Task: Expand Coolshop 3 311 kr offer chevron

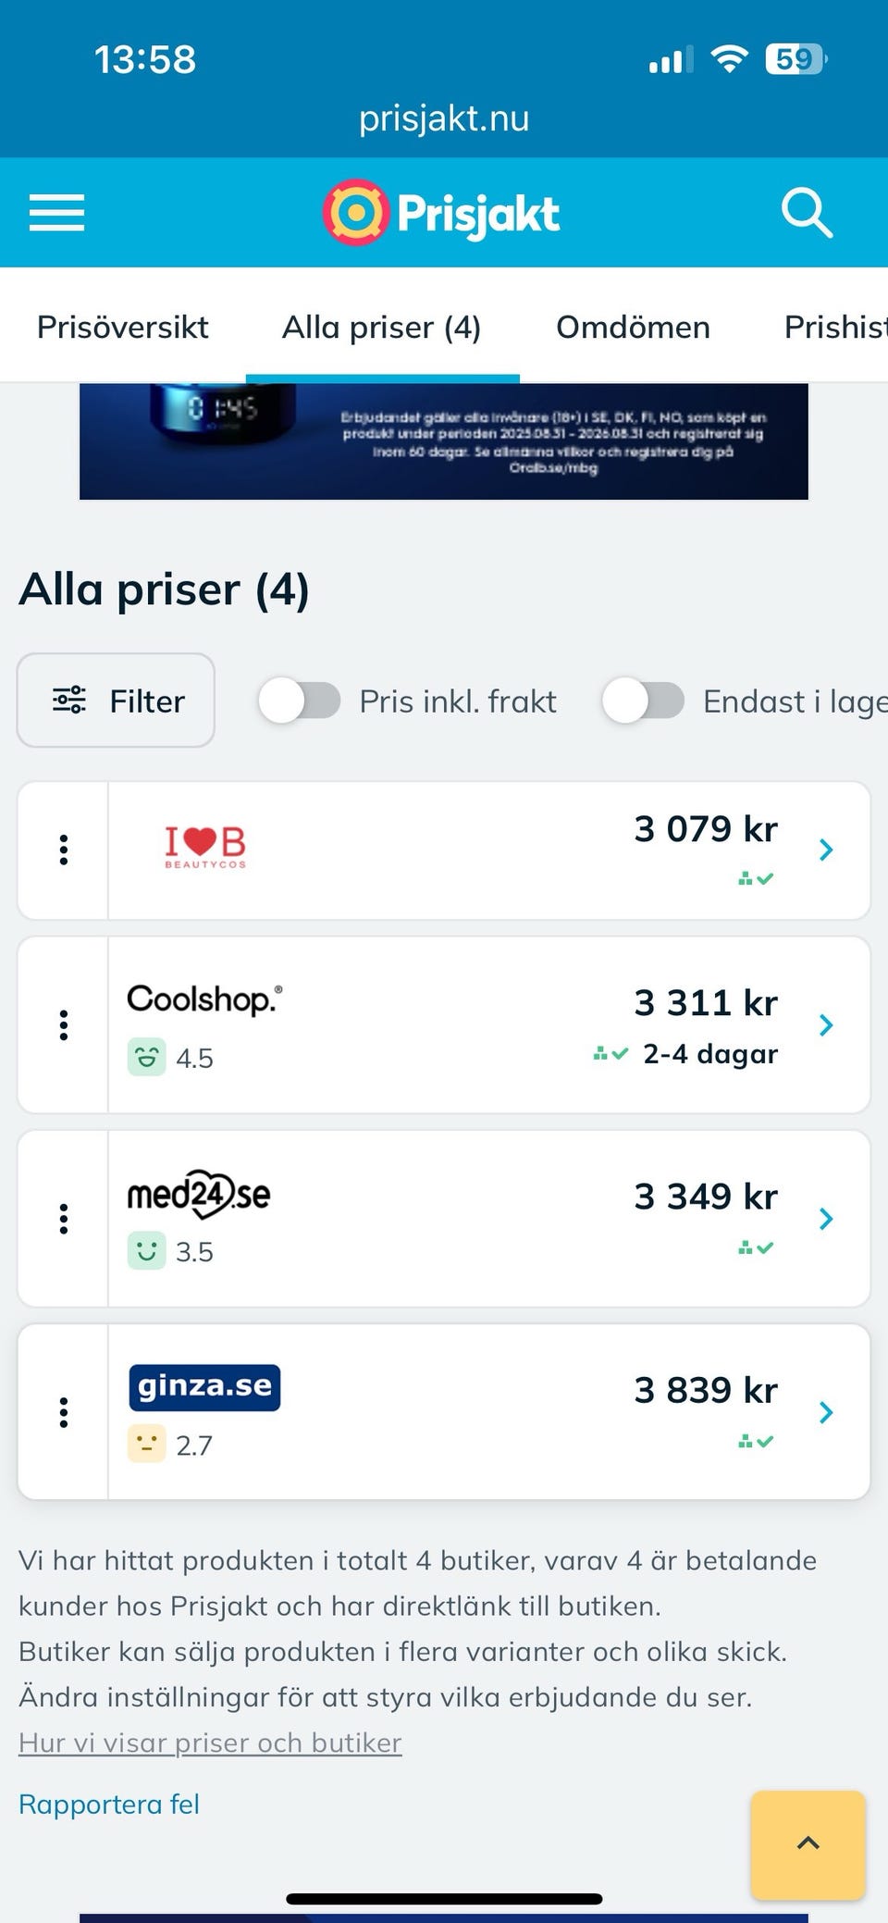Action: point(826,1025)
